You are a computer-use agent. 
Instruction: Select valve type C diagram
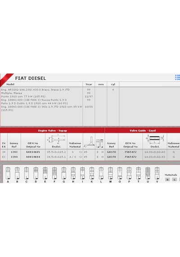point(27,174)
